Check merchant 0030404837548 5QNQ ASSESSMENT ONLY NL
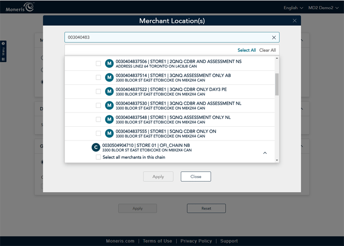 pyautogui.click(x=98, y=119)
